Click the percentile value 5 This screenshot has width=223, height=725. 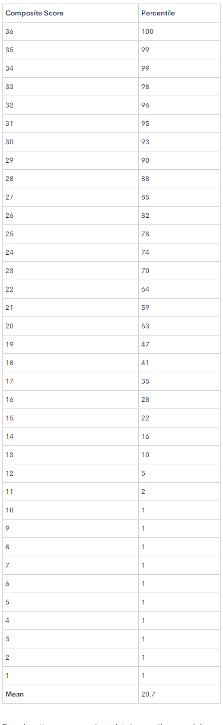pyautogui.click(x=144, y=473)
